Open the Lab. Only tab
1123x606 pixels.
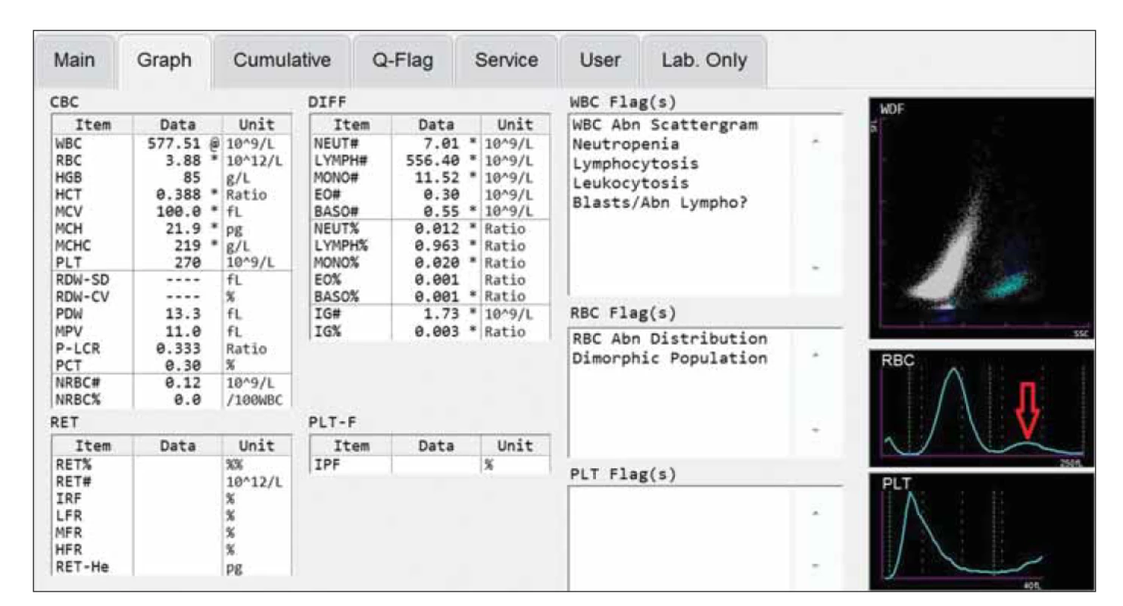[x=704, y=61]
